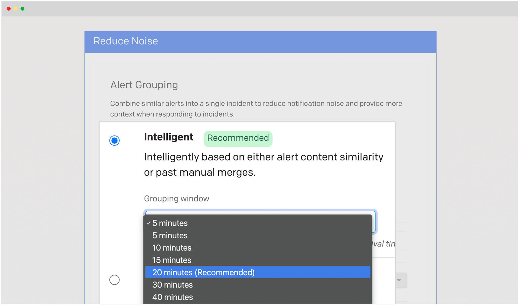Viewport: 520px width, 306px height.
Task: Click the Reduce Noise header title
Action: coord(126,41)
